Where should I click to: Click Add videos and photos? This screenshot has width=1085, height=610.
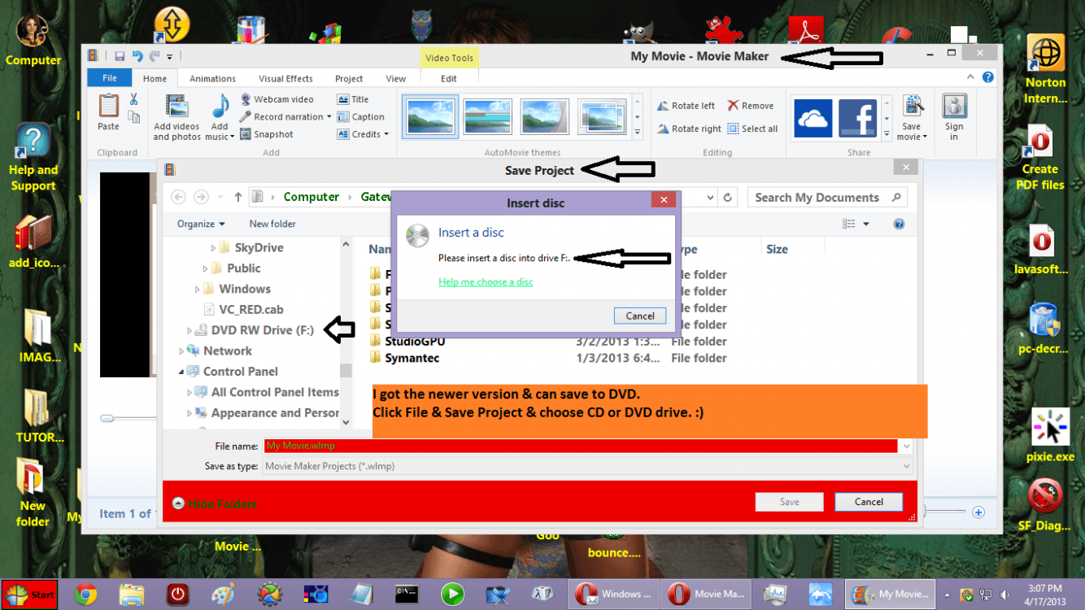click(x=176, y=117)
